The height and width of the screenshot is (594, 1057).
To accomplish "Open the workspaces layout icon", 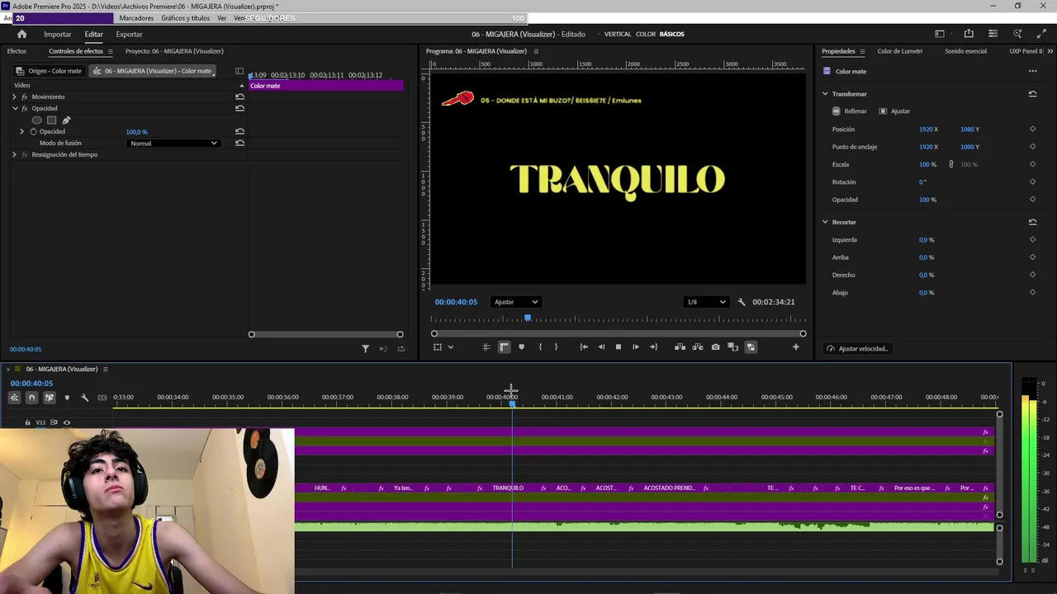I will (940, 34).
